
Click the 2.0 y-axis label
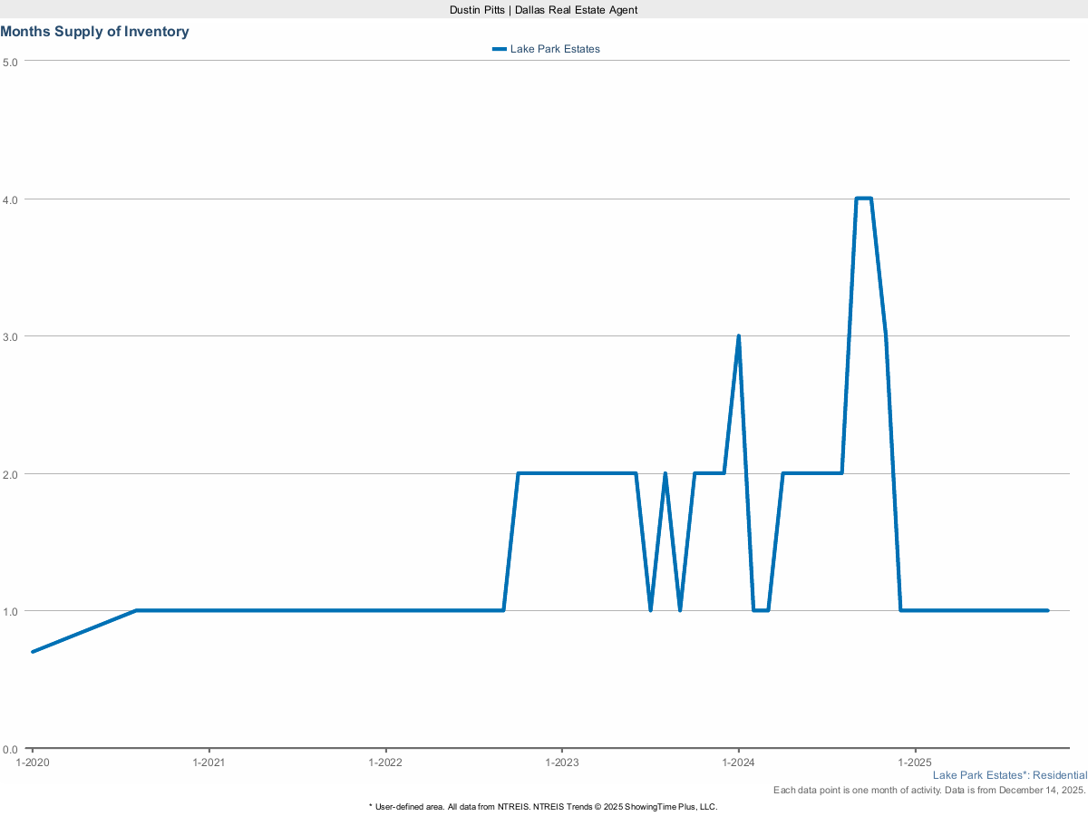10,474
